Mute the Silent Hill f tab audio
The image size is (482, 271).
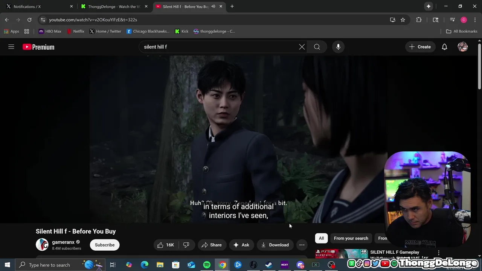214,6
